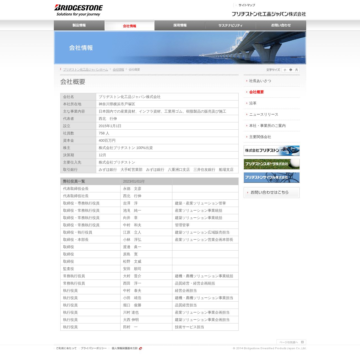
Task: Click the ブリヂストンサイクル株式会社 banner
Action: coord(272,178)
